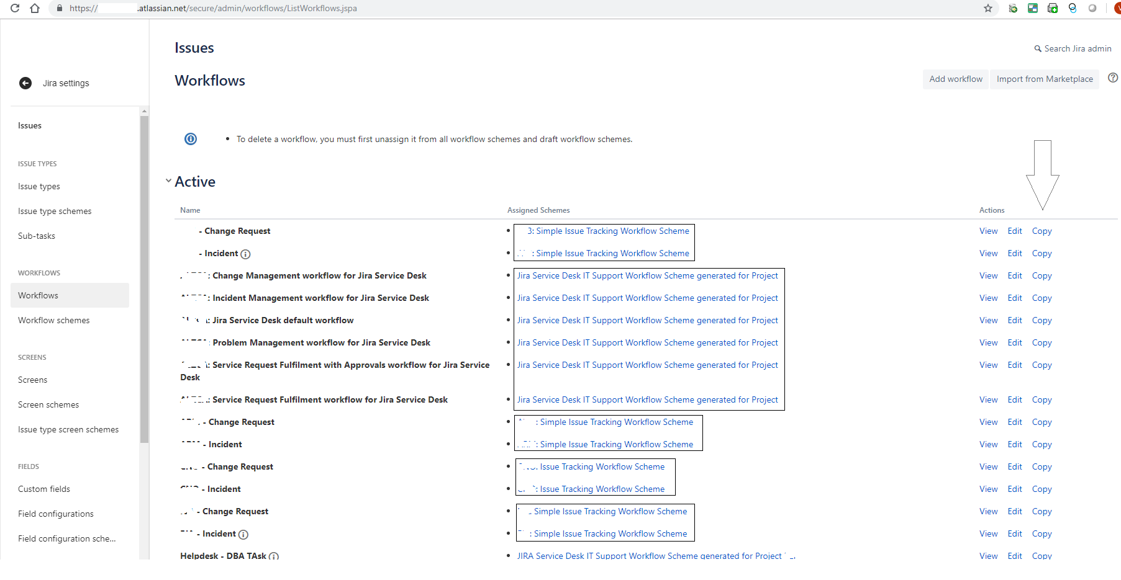View the Problem Management workflow
This screenshot has width=1121, height=580.
click(988, 342)
